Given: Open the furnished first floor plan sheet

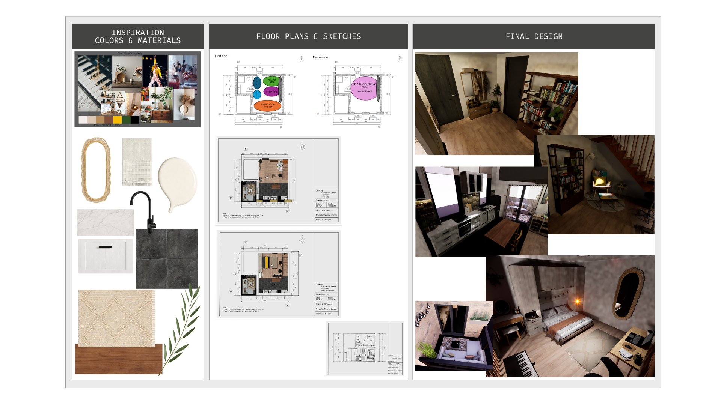Looking at the screenshot, I should [279, 180].
